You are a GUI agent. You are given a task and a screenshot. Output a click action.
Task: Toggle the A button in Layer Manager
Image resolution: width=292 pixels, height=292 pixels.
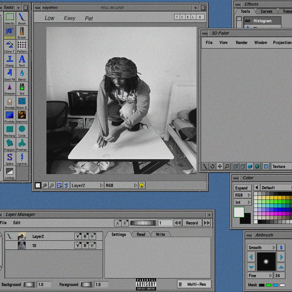pyautogui.click(x=118, y=223)
